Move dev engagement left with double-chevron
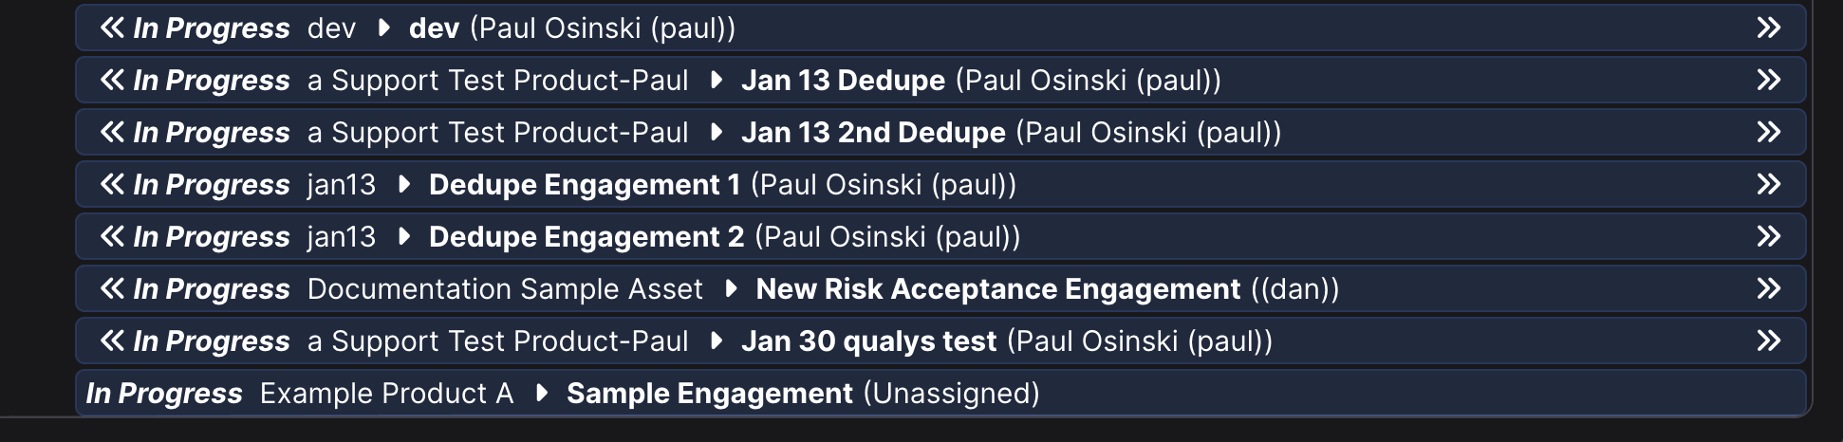This screenshot has width=1843, height=442. pyautogui.click(x=112, y=28)
